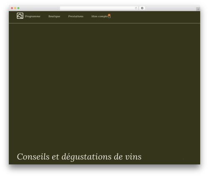Maximize the window with green button
The width and height of the screenshot is (209, 177).
click(x=18, y=8)
